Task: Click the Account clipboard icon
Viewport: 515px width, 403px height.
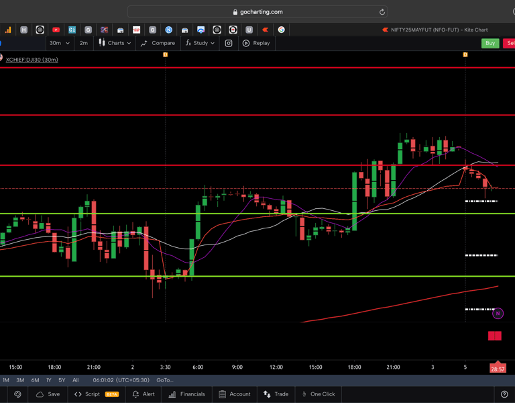Action: 222,394
